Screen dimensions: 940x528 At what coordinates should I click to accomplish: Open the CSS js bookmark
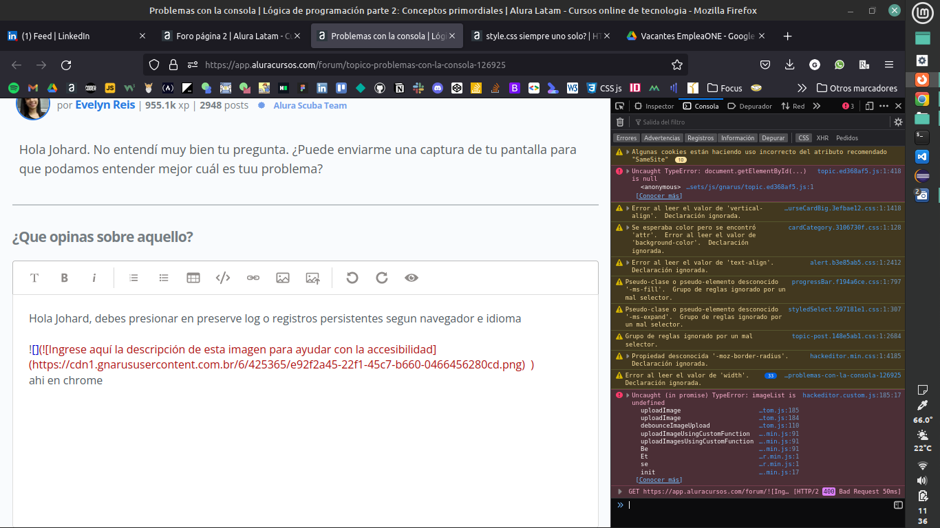click(604, 88)
